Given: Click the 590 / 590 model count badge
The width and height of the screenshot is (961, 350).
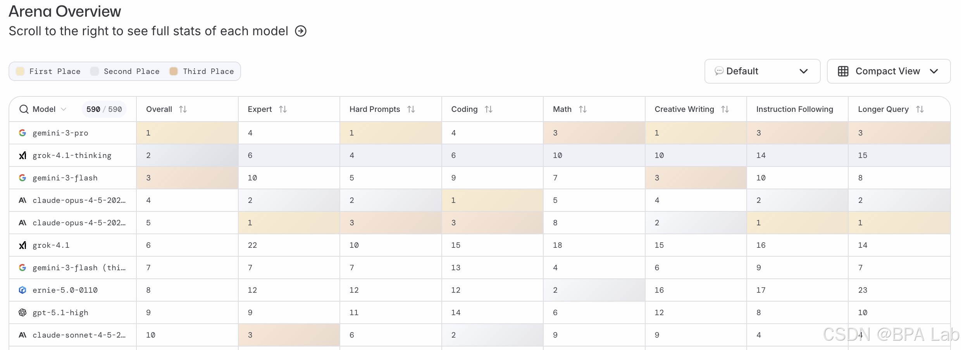Looking at the screenshot, I should [104, 109].
